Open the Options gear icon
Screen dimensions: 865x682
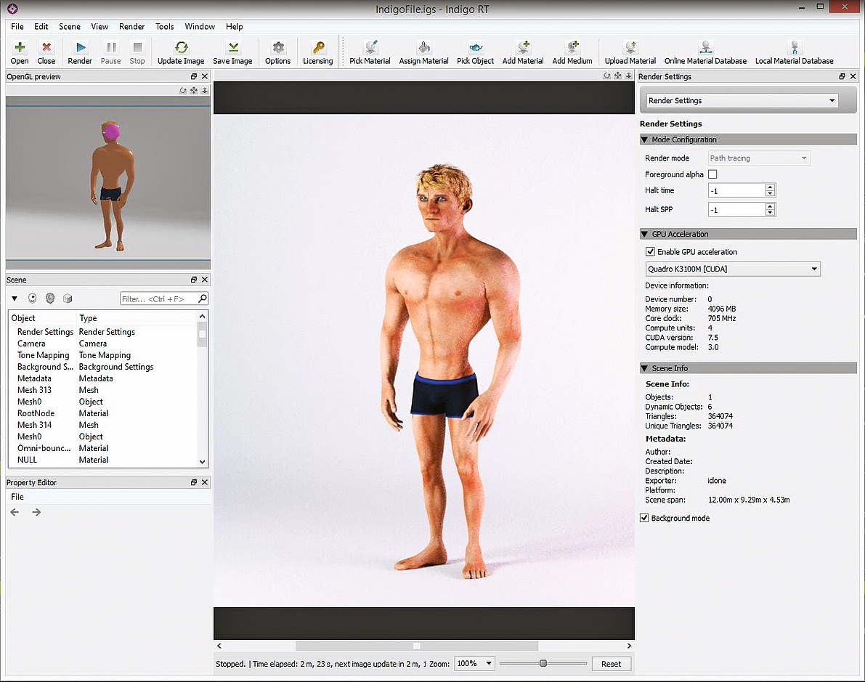(278, 52)
